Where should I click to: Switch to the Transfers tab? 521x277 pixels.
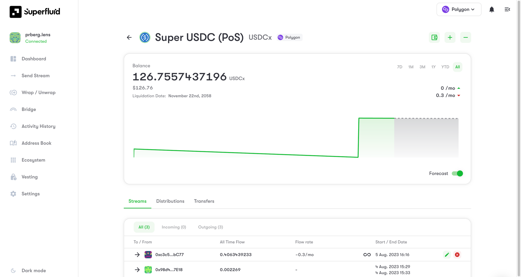(204, 201)
